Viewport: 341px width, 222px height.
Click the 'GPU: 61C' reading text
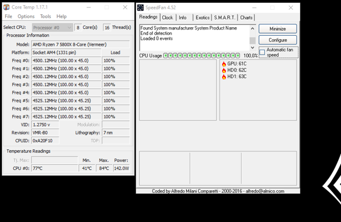pos(237,64)
